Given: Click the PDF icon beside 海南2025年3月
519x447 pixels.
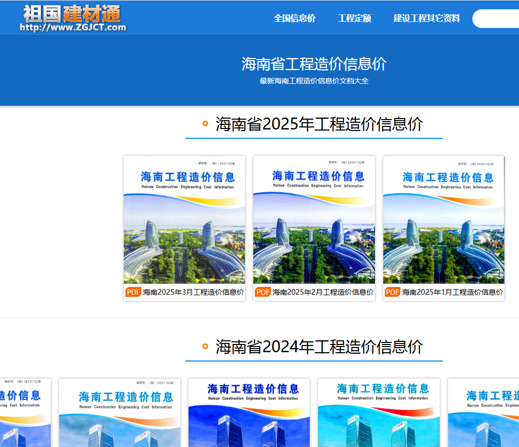Looking at the screenshot, I should [134, 292].
